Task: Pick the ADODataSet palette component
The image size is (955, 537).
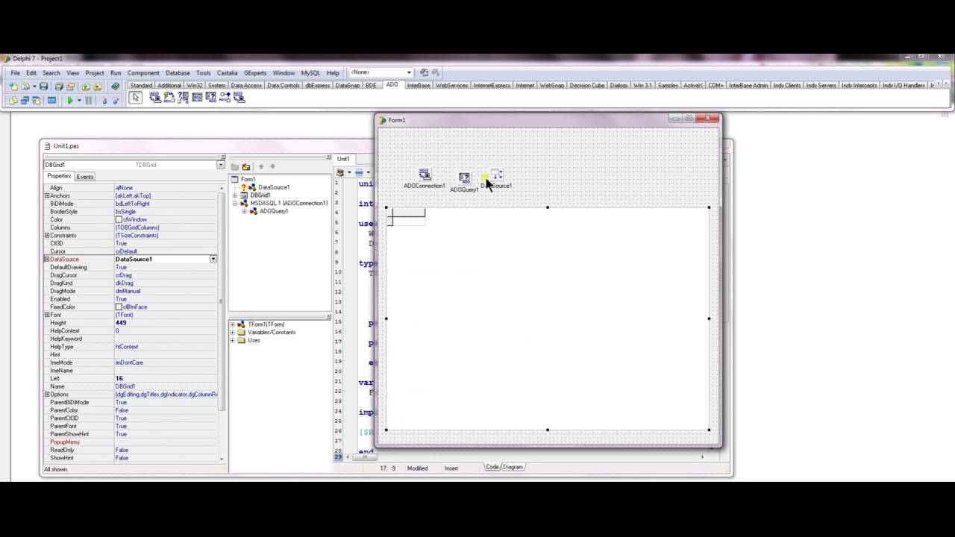Action: pyautogui.click(x=184, y=98)
